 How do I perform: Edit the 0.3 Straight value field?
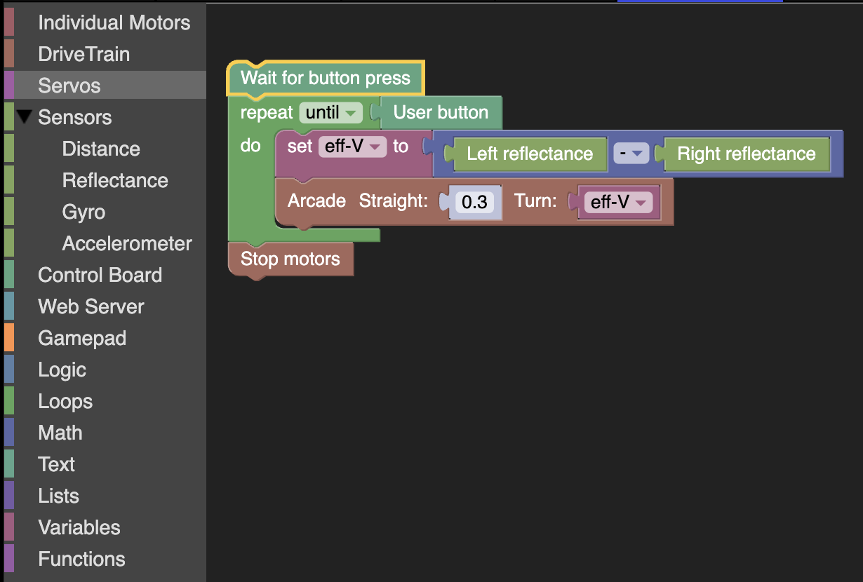coord(474,202)
